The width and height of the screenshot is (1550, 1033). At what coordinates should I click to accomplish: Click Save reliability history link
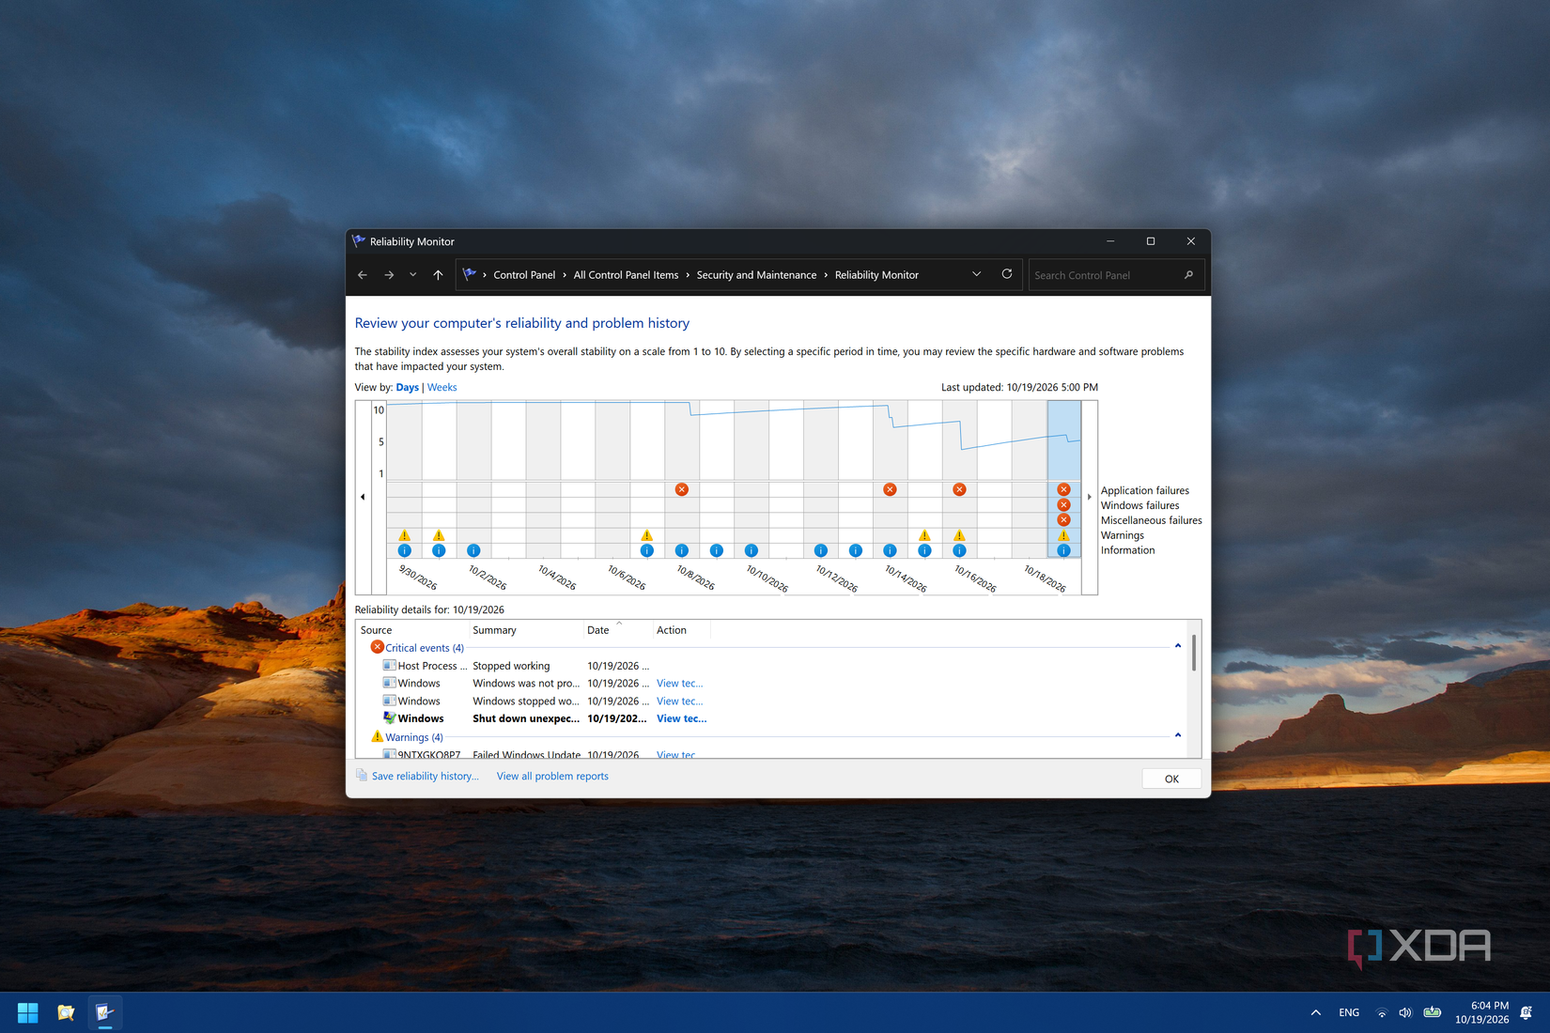[425, 776]
